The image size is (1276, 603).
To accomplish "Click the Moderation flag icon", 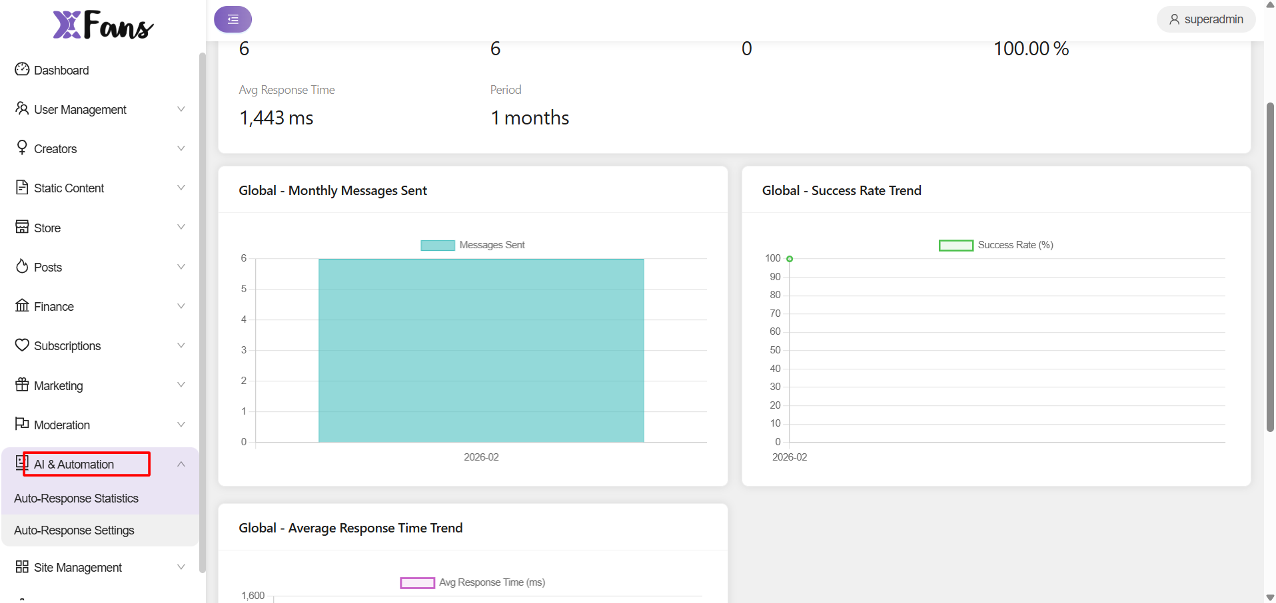I will pyautogui.click(x=22, y=424).
